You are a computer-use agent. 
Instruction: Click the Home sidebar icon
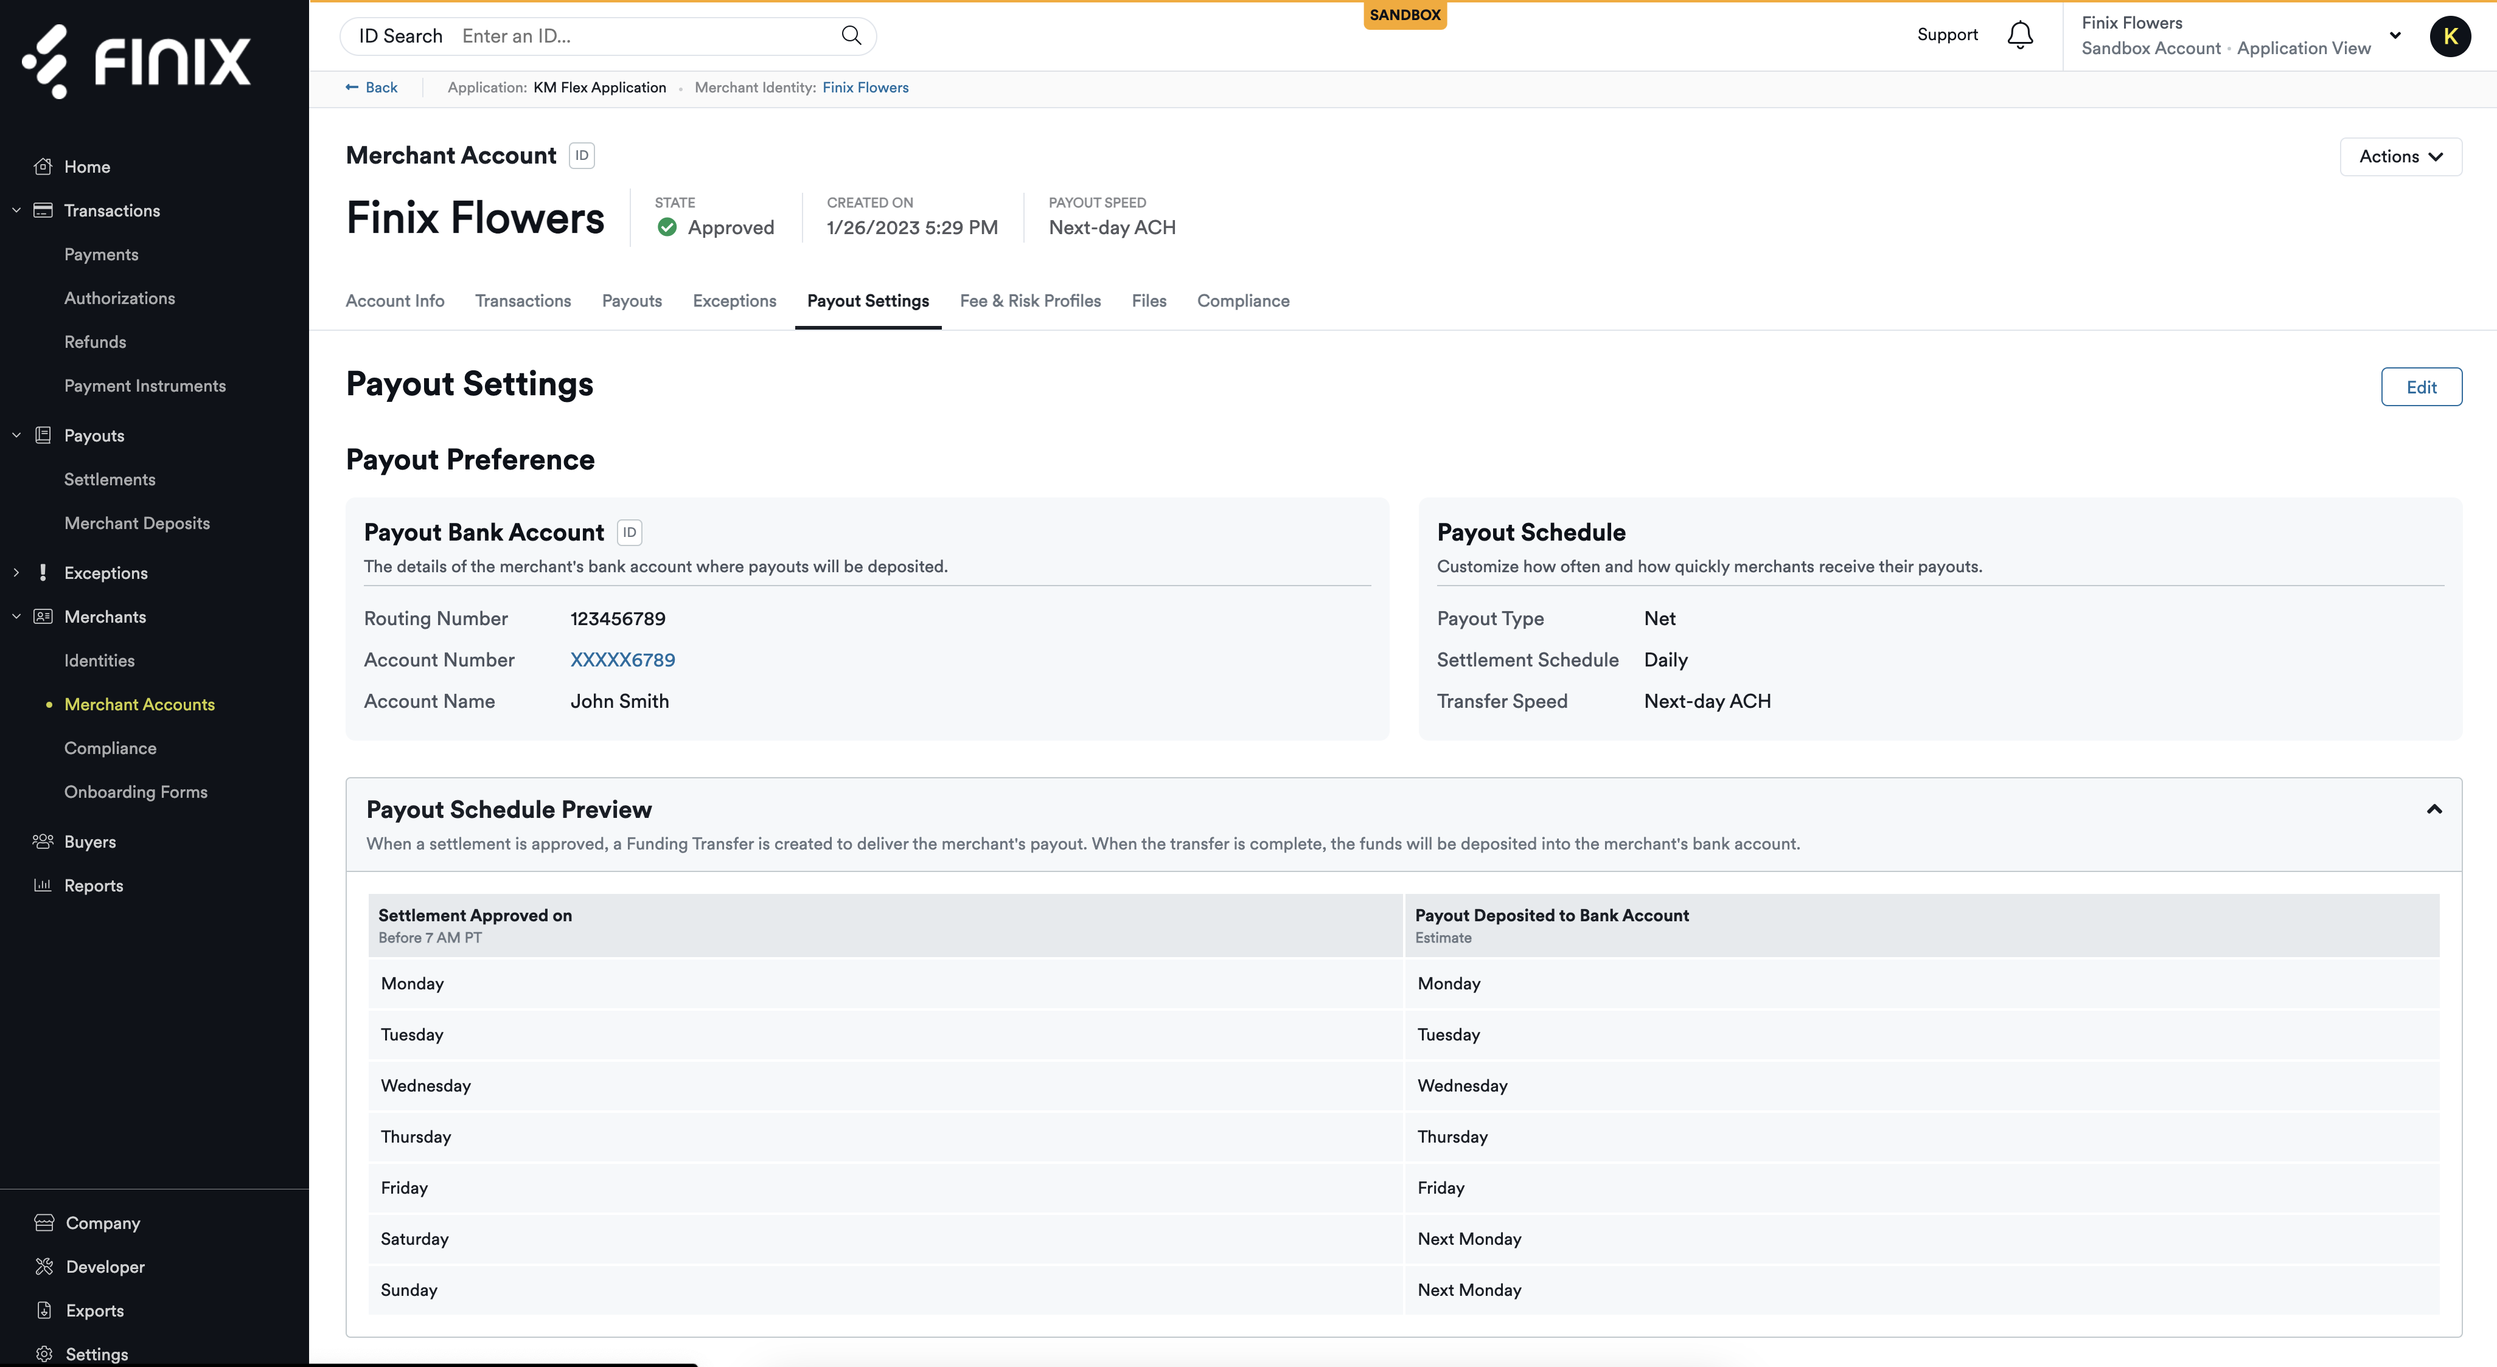point(43,167)
